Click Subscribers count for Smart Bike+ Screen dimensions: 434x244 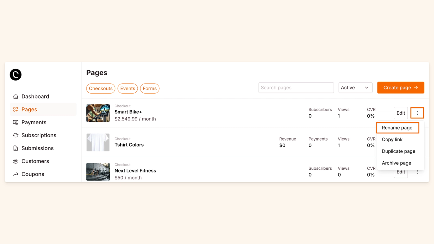310,116
